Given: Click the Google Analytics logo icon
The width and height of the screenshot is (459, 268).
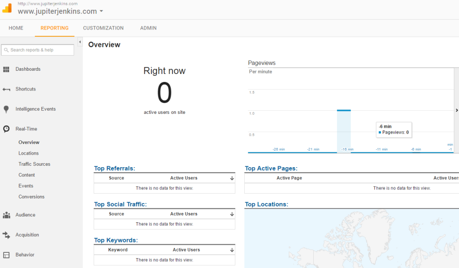Looking at the screenshot, I should click(7, 8).
